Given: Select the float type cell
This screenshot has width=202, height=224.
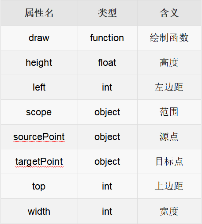Looking at the screenshot, I should pyautogui.click(x=108, y=63).
